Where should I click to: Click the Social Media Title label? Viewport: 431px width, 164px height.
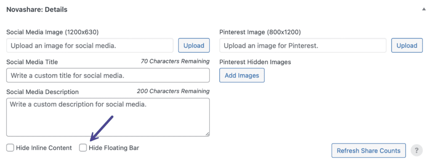32,62
